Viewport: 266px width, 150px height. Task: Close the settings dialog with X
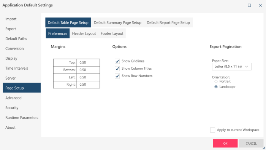[260, 5]
